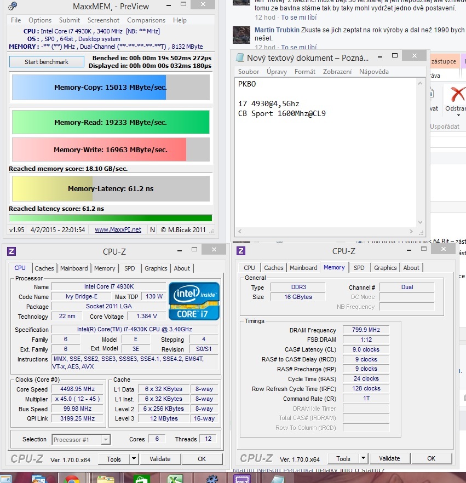466x483 pixels.
Task: Click Validate in left CPU-Z window
Action: click(160, 459)
